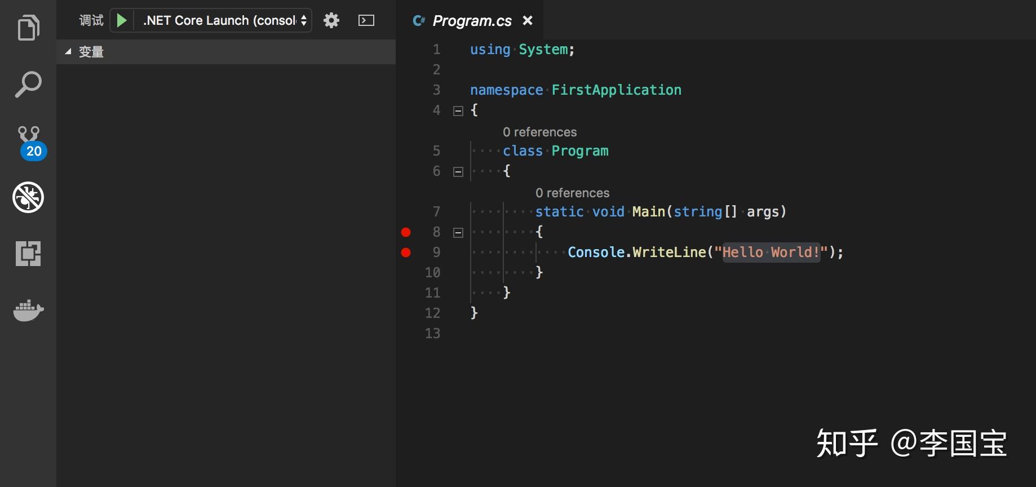The image size is (1036, 487).
Task: Open the Search view
Action: tap(28, 85)
